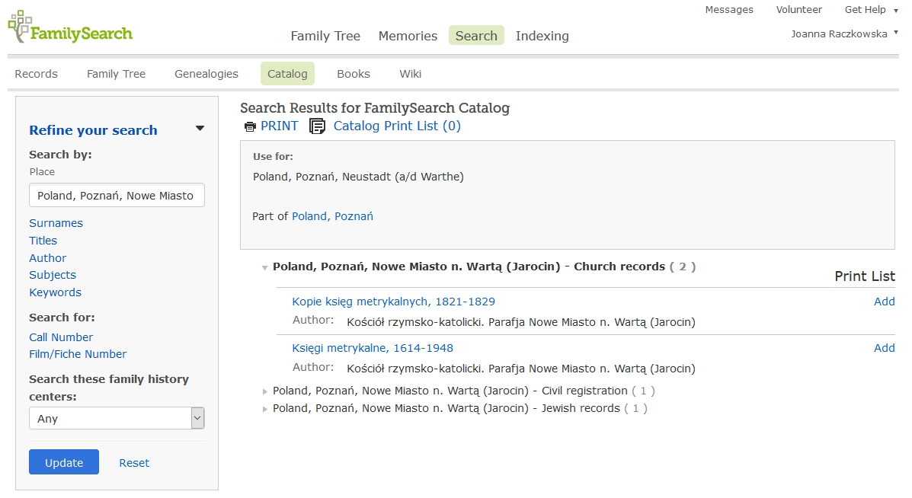Click the Reset link
The image size is (912, 498).
134,463
